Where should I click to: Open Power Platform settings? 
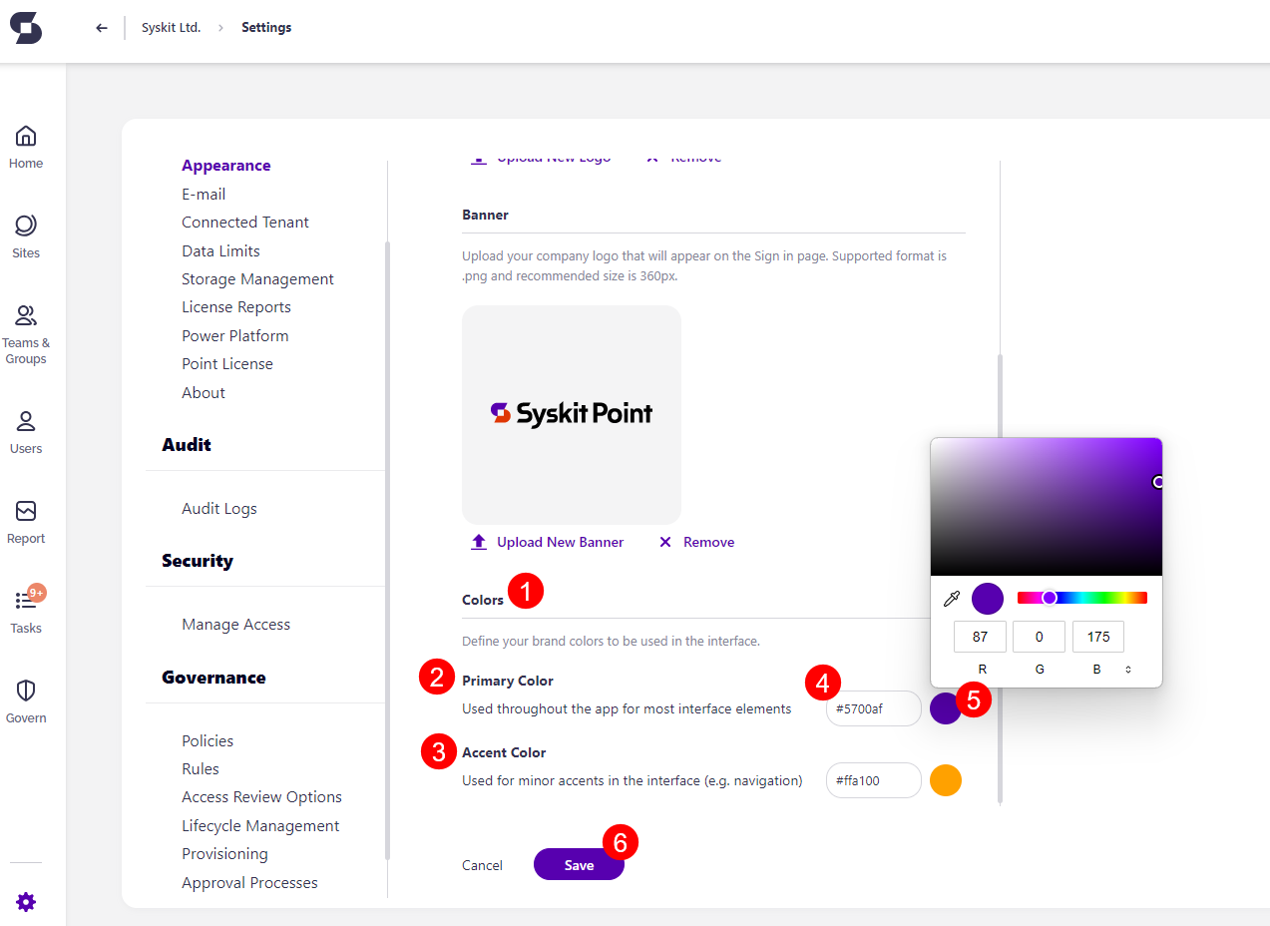click(235, 335)
